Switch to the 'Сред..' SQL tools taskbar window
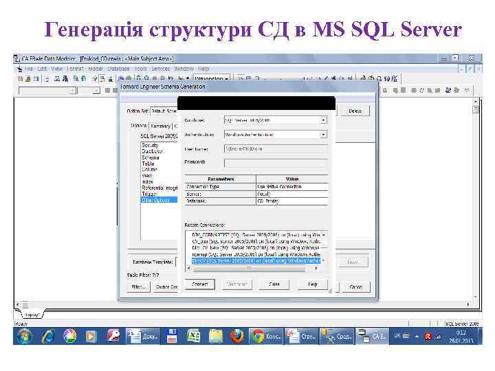Viewport: 495px width, 371px height. coord(336,336)
